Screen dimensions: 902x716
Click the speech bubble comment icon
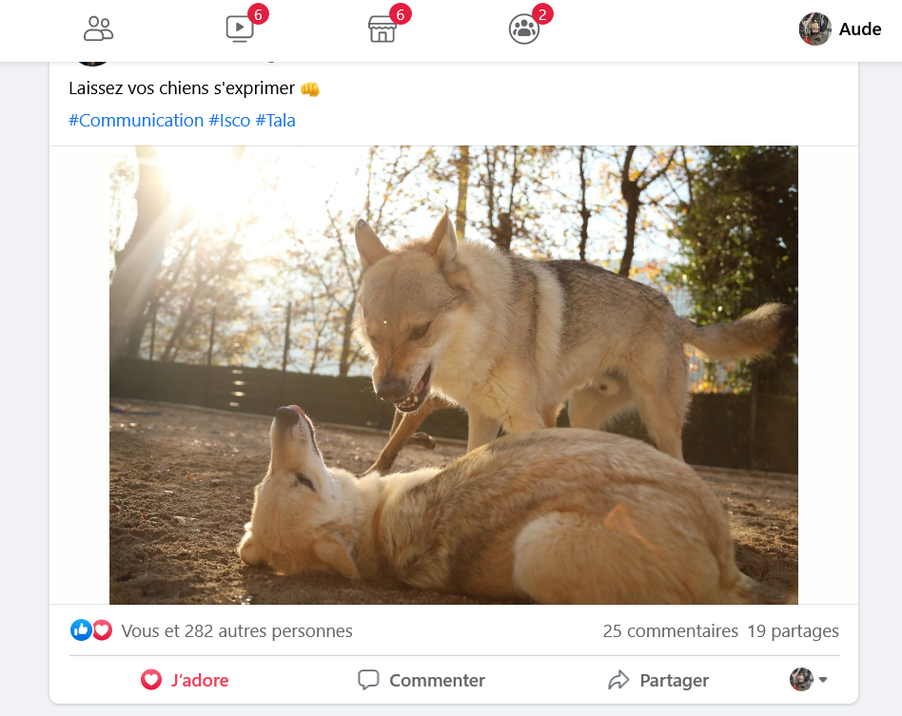click(368, 680)
